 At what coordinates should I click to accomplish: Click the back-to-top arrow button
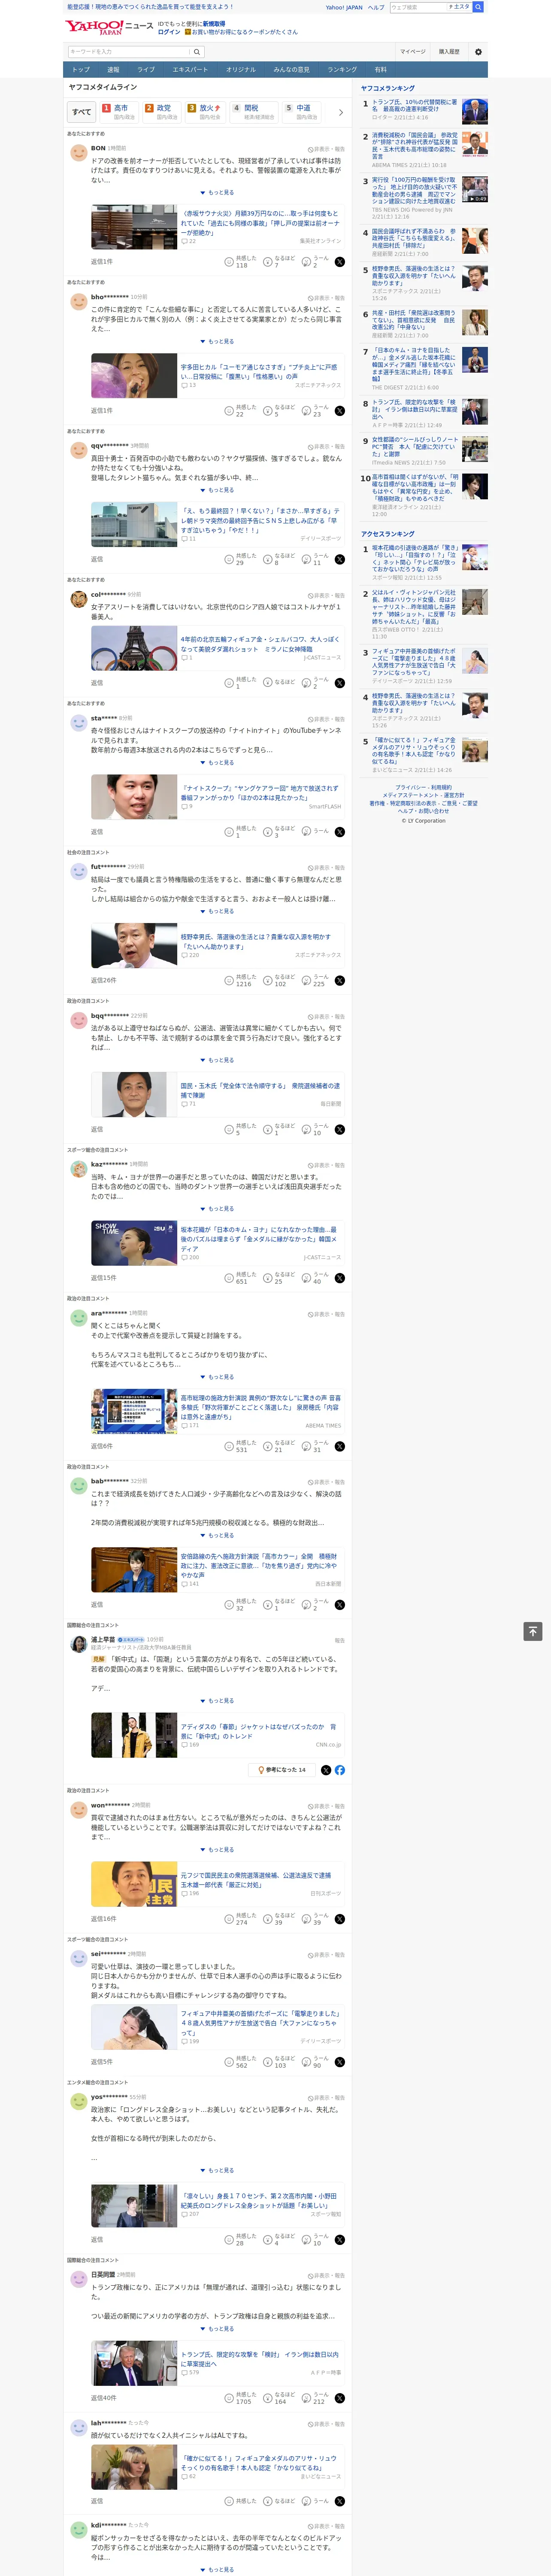click(x=533, y=1631)
